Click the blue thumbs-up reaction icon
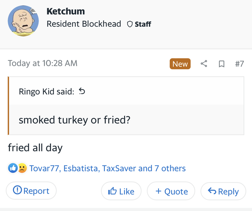Screen dimensions: 252x211 [x=13, y=168]
